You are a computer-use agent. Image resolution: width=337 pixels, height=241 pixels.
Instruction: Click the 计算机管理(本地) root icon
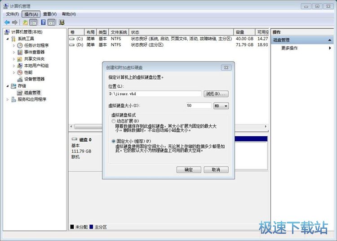pyautogui.click(x=7, y=32)
